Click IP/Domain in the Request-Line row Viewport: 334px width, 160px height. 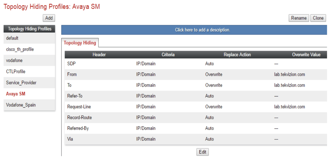[146, 107]
